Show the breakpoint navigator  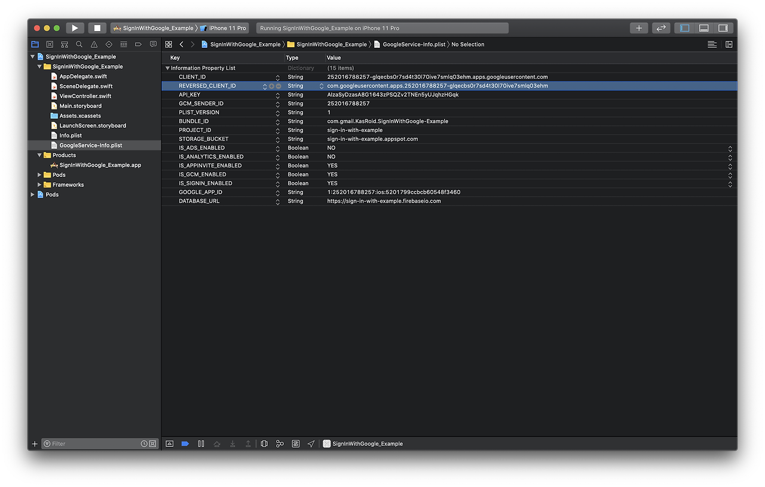(138, 44)
